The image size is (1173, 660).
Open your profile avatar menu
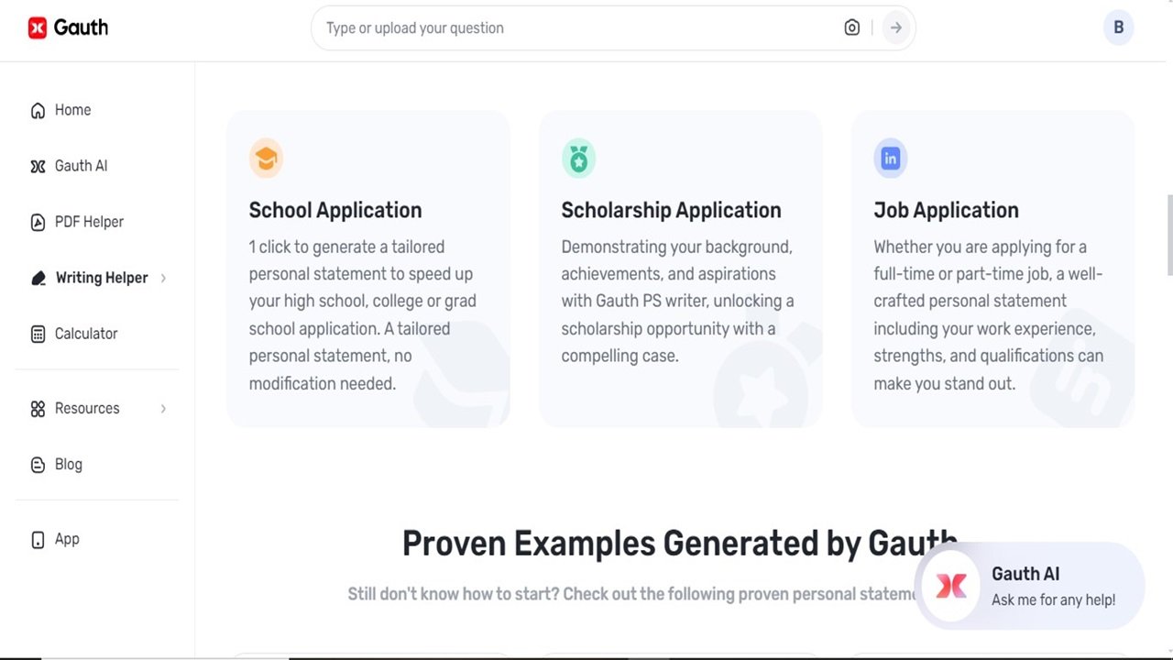point(1118,27)
